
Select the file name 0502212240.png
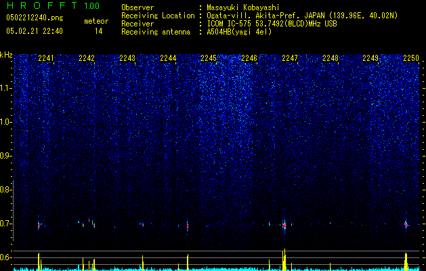click(x=35, y=18)
